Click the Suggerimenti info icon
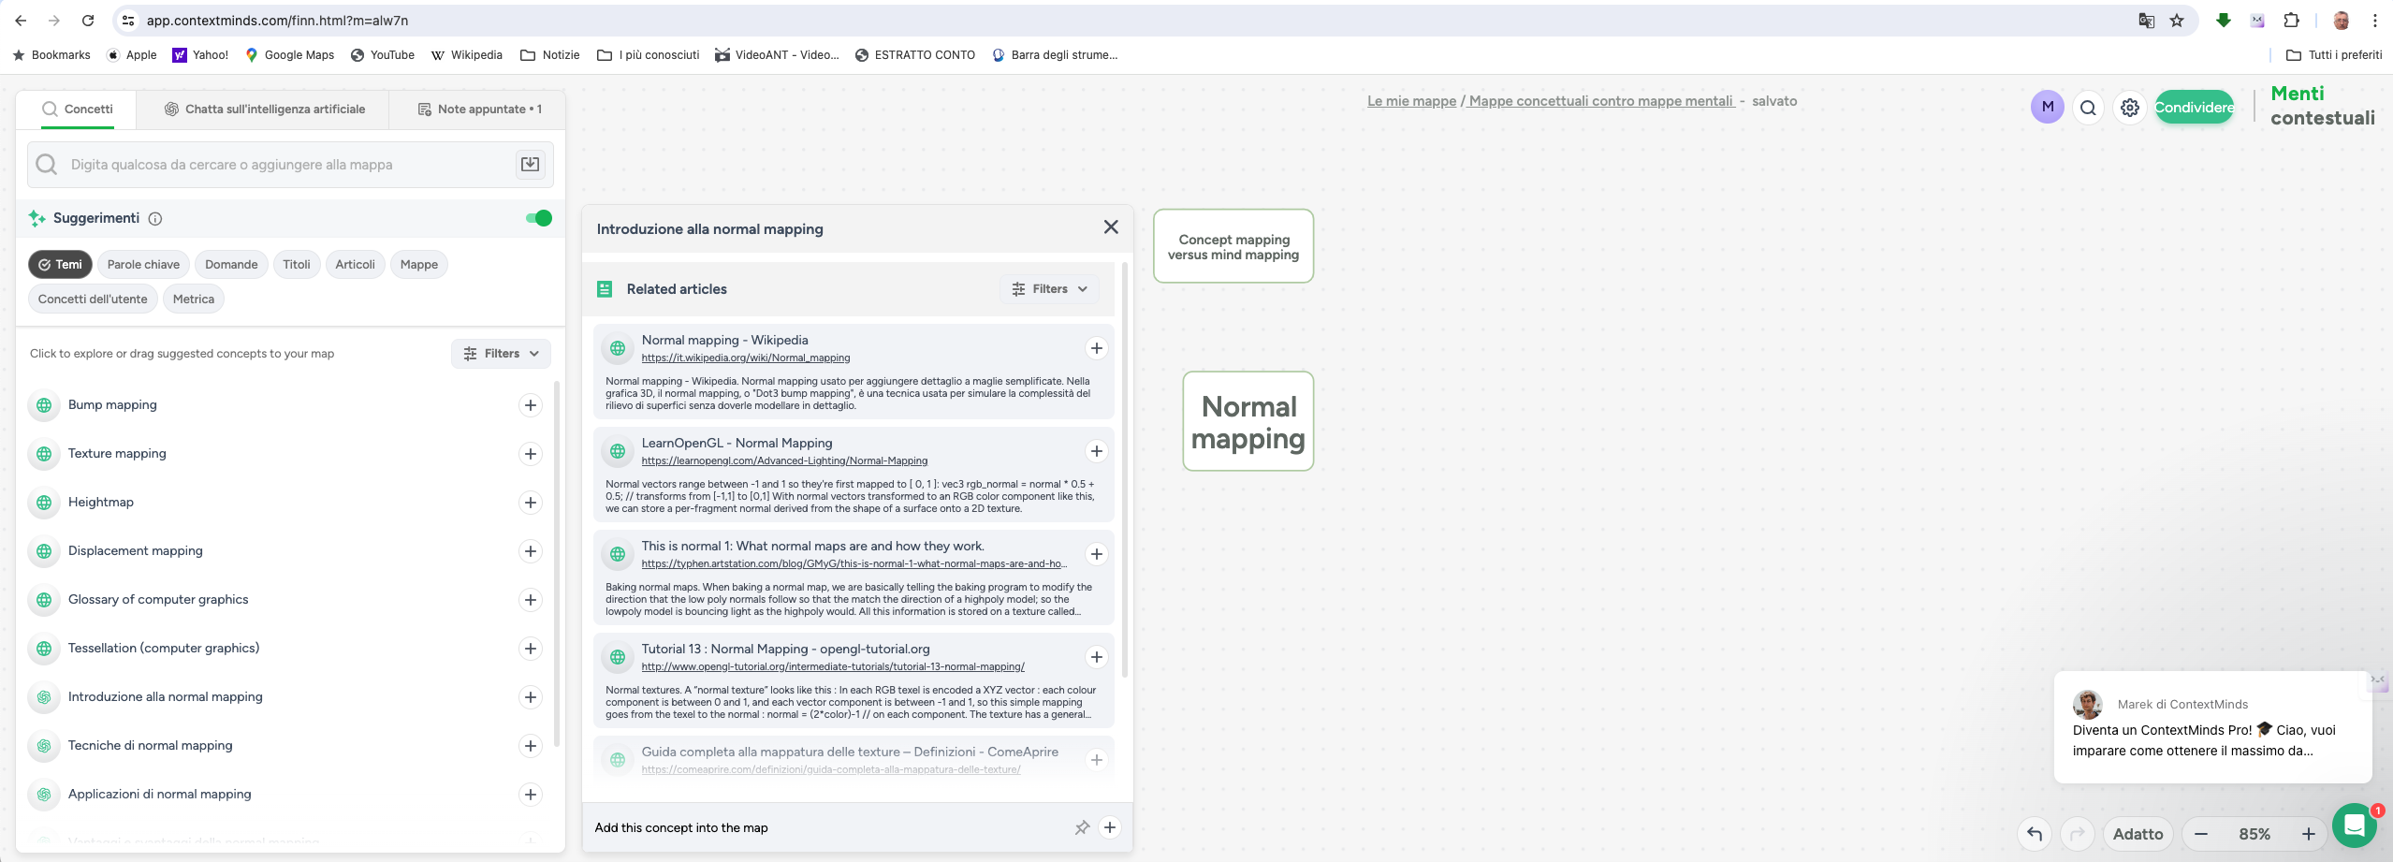Screen dimensions: 2393x862 [155, 219]
